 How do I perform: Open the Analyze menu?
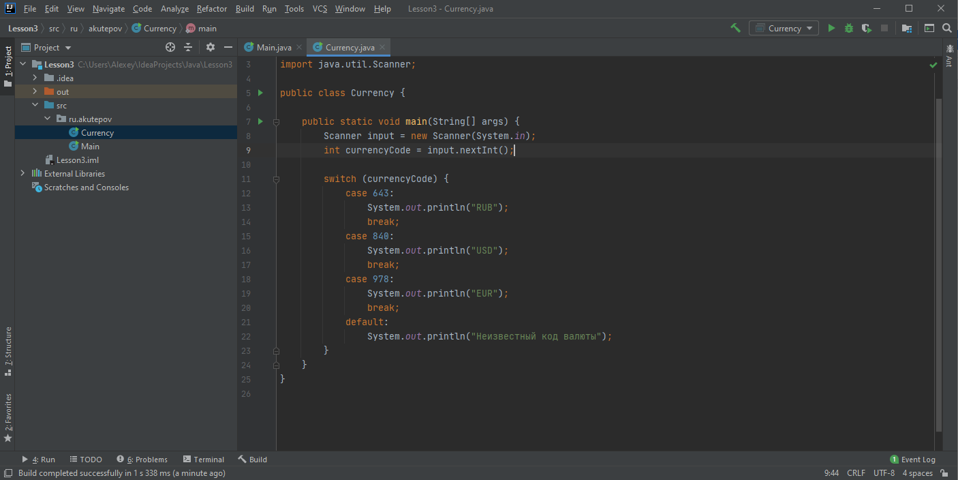(174, 9)
